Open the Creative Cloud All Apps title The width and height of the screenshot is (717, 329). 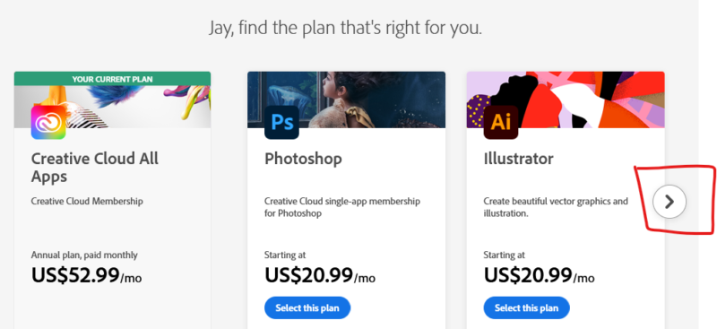(x=95, y=167)
